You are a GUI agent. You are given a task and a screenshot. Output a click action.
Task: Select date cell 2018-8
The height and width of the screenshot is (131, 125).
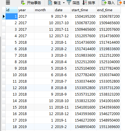pos(62,88)
